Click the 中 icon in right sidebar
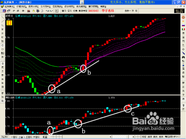The image size is (186, 139). [x=183, y=95]
